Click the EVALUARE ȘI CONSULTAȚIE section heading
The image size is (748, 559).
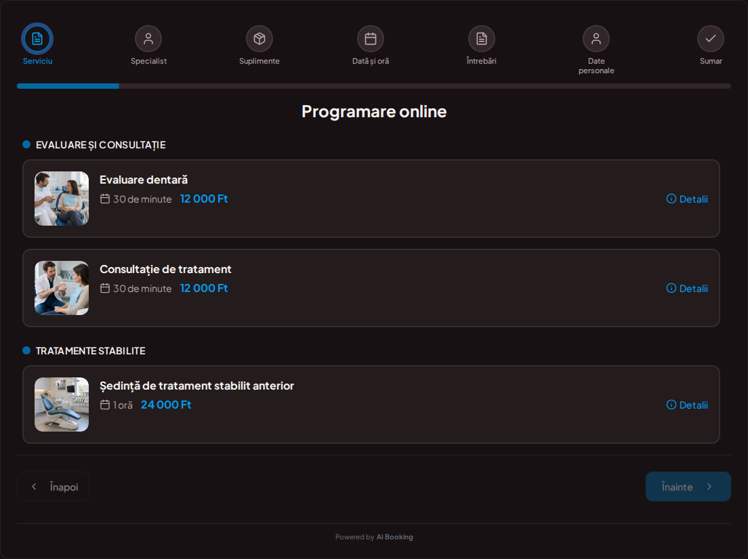tap(101, 145)
